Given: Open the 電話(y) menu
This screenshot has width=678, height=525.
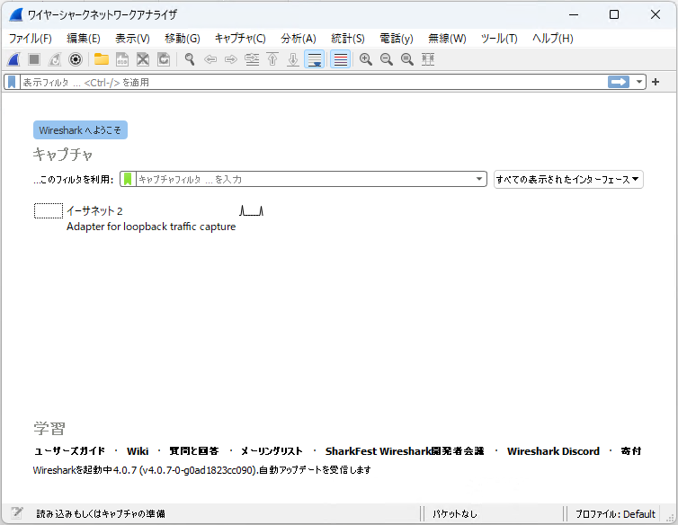Looking at the screenshot, I should [x=397, y=39].
